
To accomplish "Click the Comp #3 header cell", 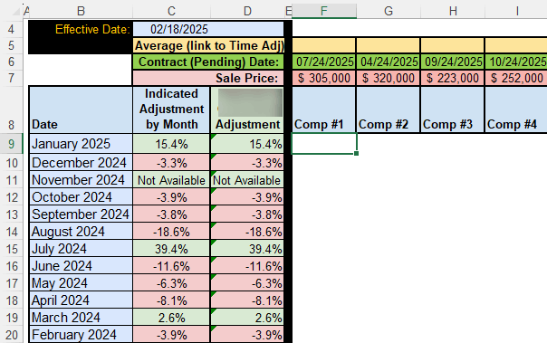I will click(453, 110).
